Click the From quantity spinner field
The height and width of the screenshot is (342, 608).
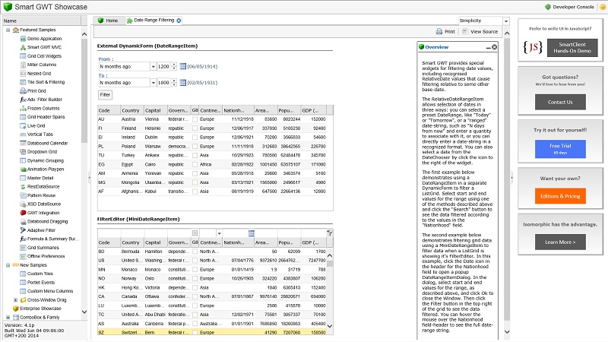[x=162, y=67]
